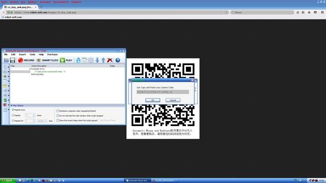This screenshot has width=326, height=183.
Task: Delete step with red X icon
Action: pos(110,60)
